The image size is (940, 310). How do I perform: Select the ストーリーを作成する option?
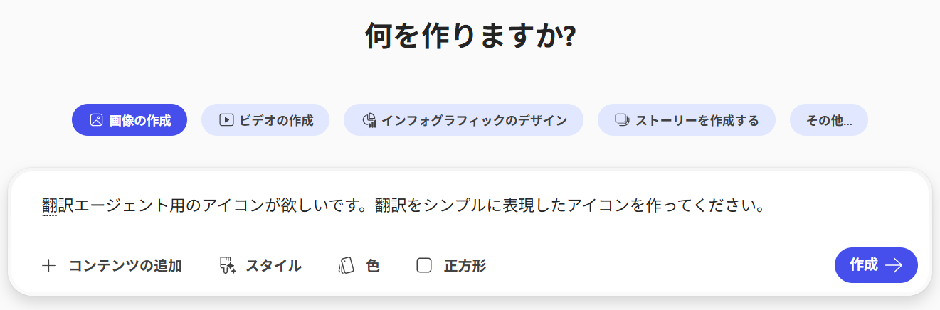(x=697, y=120)
